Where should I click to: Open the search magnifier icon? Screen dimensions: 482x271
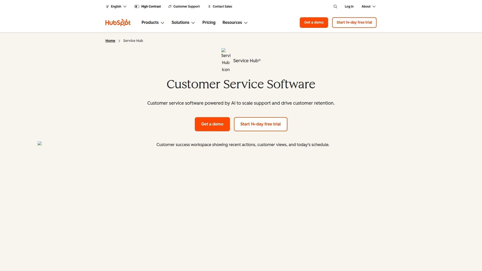(335, 7)
